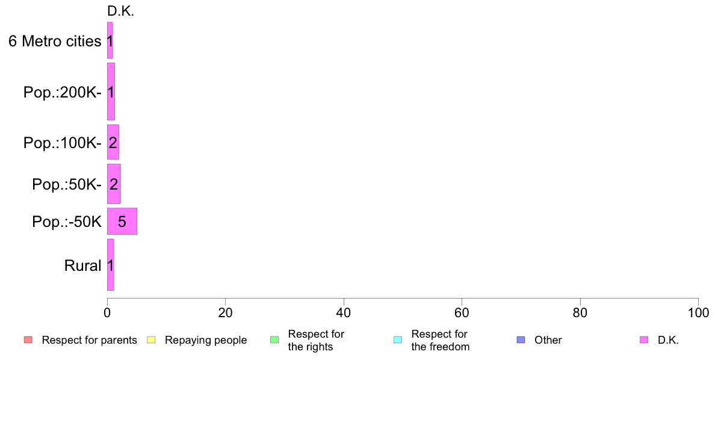Click the 6 Metro cities category label

tap(55, 41)
